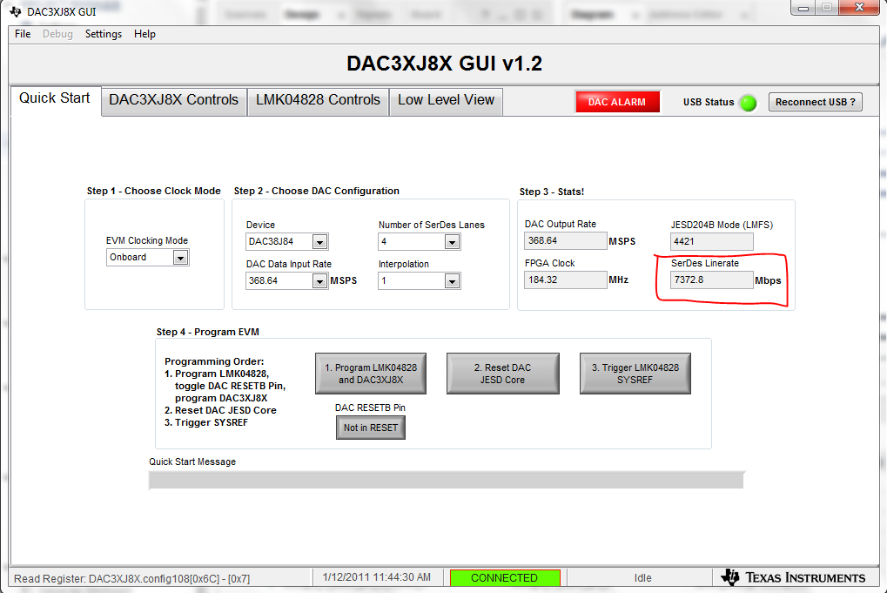Click the red DAC ALARM indicator
This screenshot has width=887, height=593.
(x=617, y=102)
